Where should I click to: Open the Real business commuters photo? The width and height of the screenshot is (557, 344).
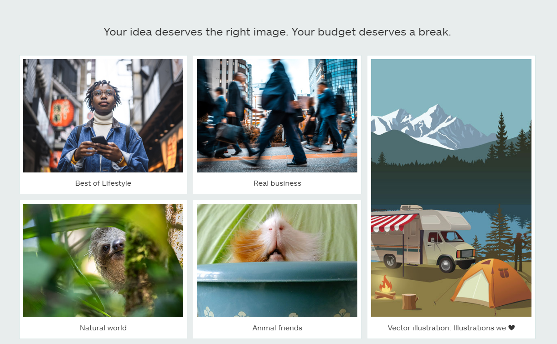click(x=277, y=116)
